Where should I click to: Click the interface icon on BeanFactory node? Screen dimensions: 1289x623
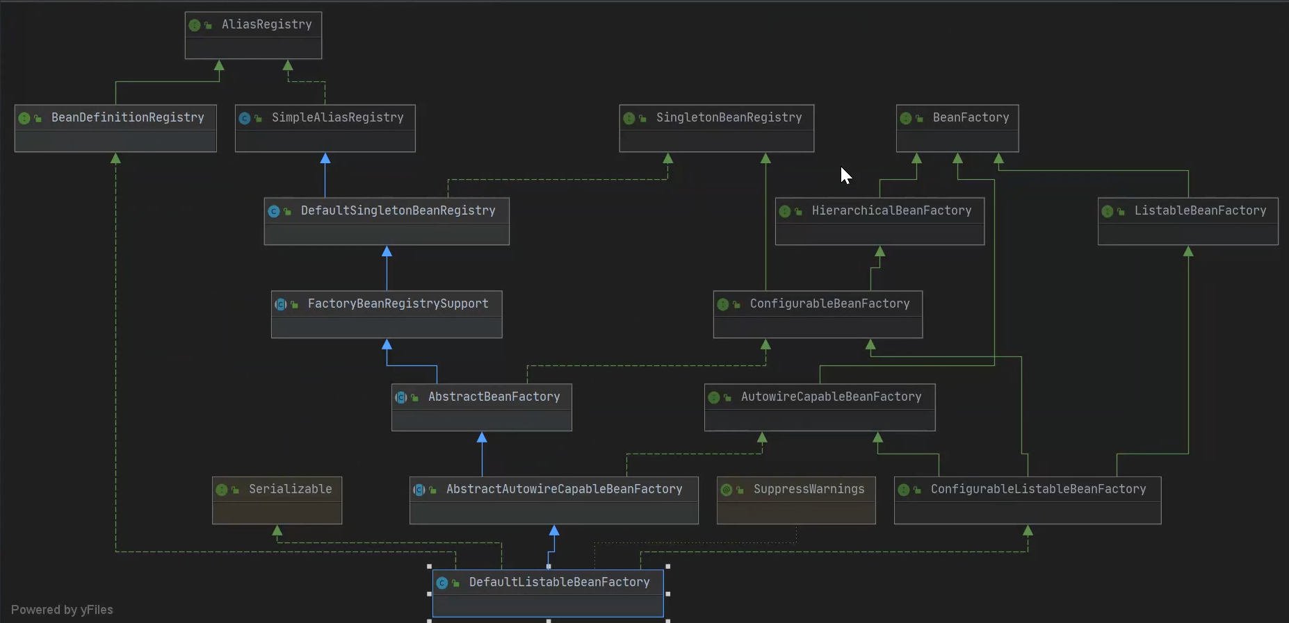(x=906, y=118)
